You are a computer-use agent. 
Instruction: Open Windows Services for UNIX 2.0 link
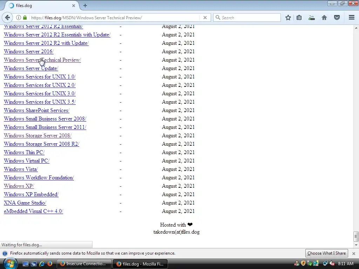pyautogui.click(x=40, y=85)
